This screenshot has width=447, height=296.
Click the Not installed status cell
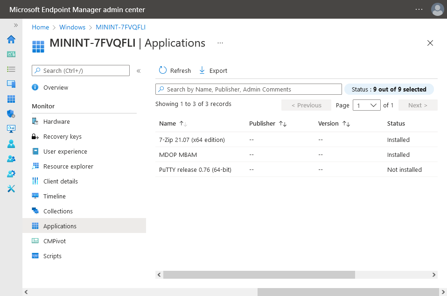point(404,169)
